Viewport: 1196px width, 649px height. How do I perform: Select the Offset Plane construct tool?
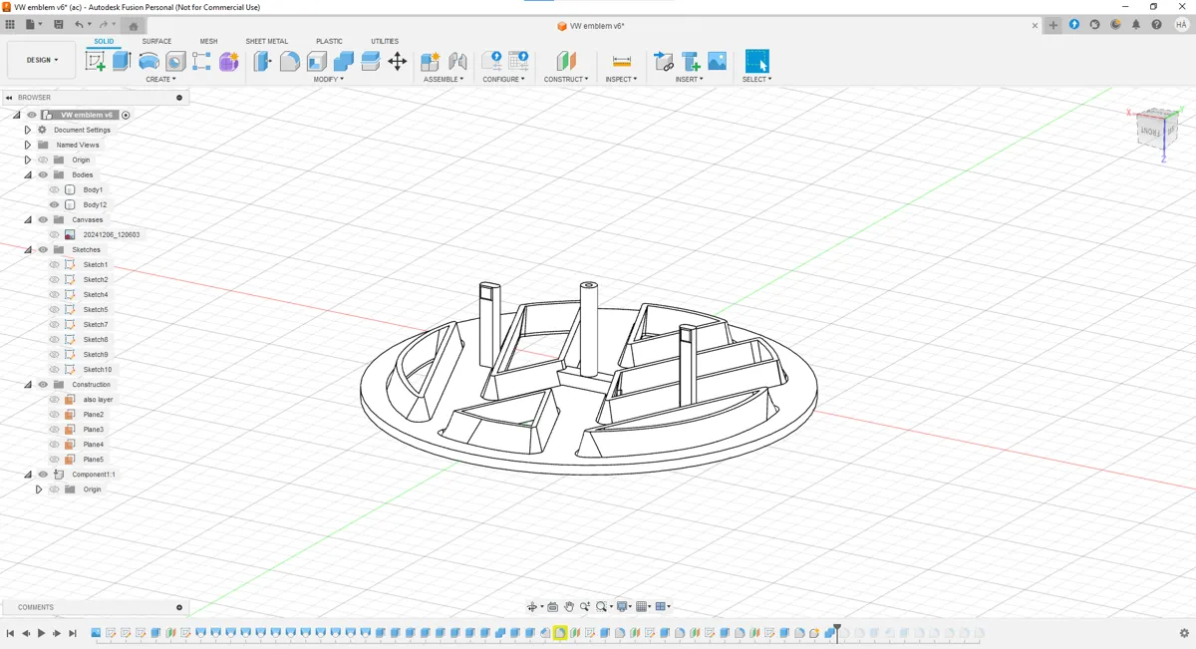point(566,62)
